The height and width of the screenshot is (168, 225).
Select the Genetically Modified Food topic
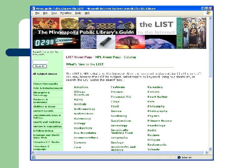click(122, 131)
